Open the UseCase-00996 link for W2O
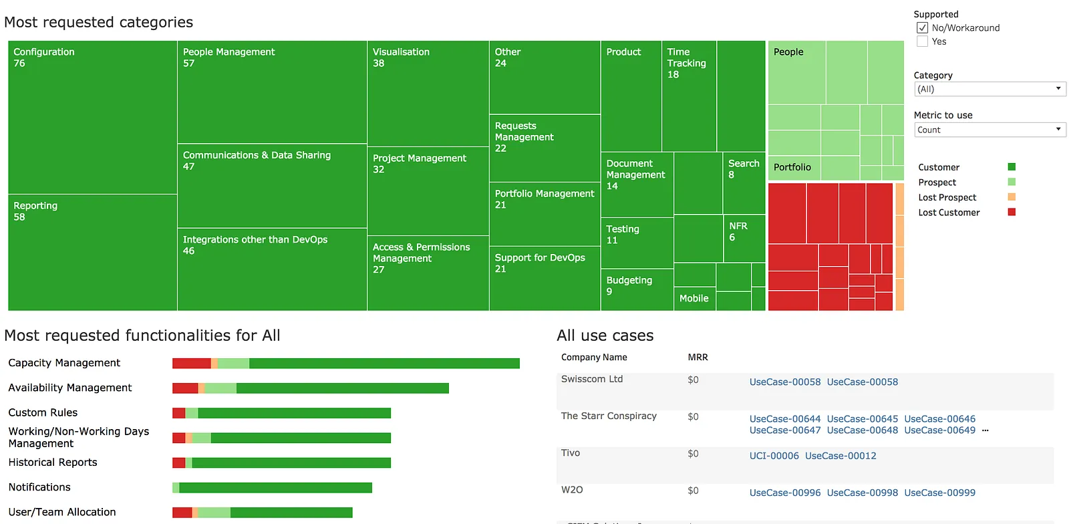The width and height of the screenshot is (1069, 524). pyautogui.click(x=784, y=493)
